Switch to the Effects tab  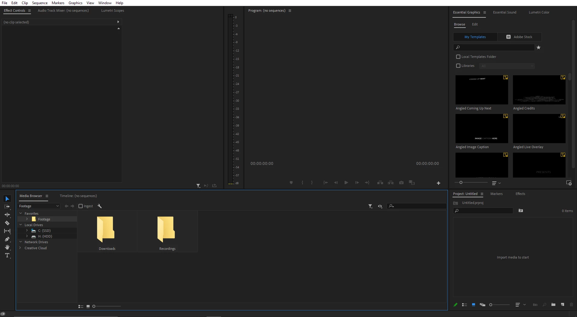[520, 194]
